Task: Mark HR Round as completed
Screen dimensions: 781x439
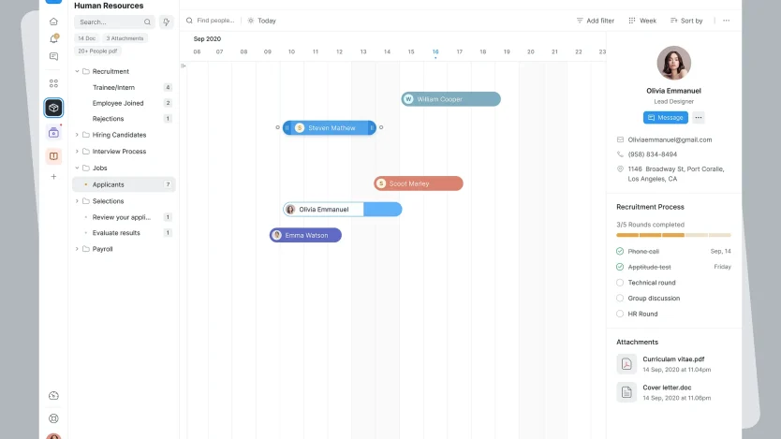Action: coord(620,315)
